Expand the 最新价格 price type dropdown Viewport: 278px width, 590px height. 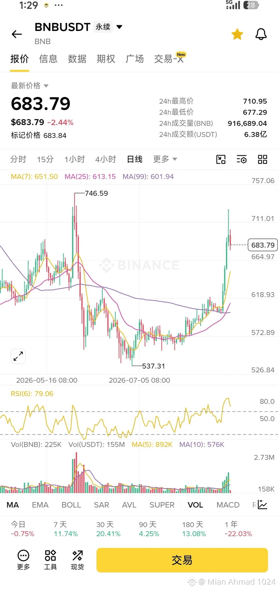[30, 86]
